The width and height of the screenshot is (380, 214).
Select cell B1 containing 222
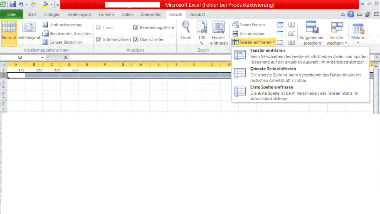[x=34, y=70]
